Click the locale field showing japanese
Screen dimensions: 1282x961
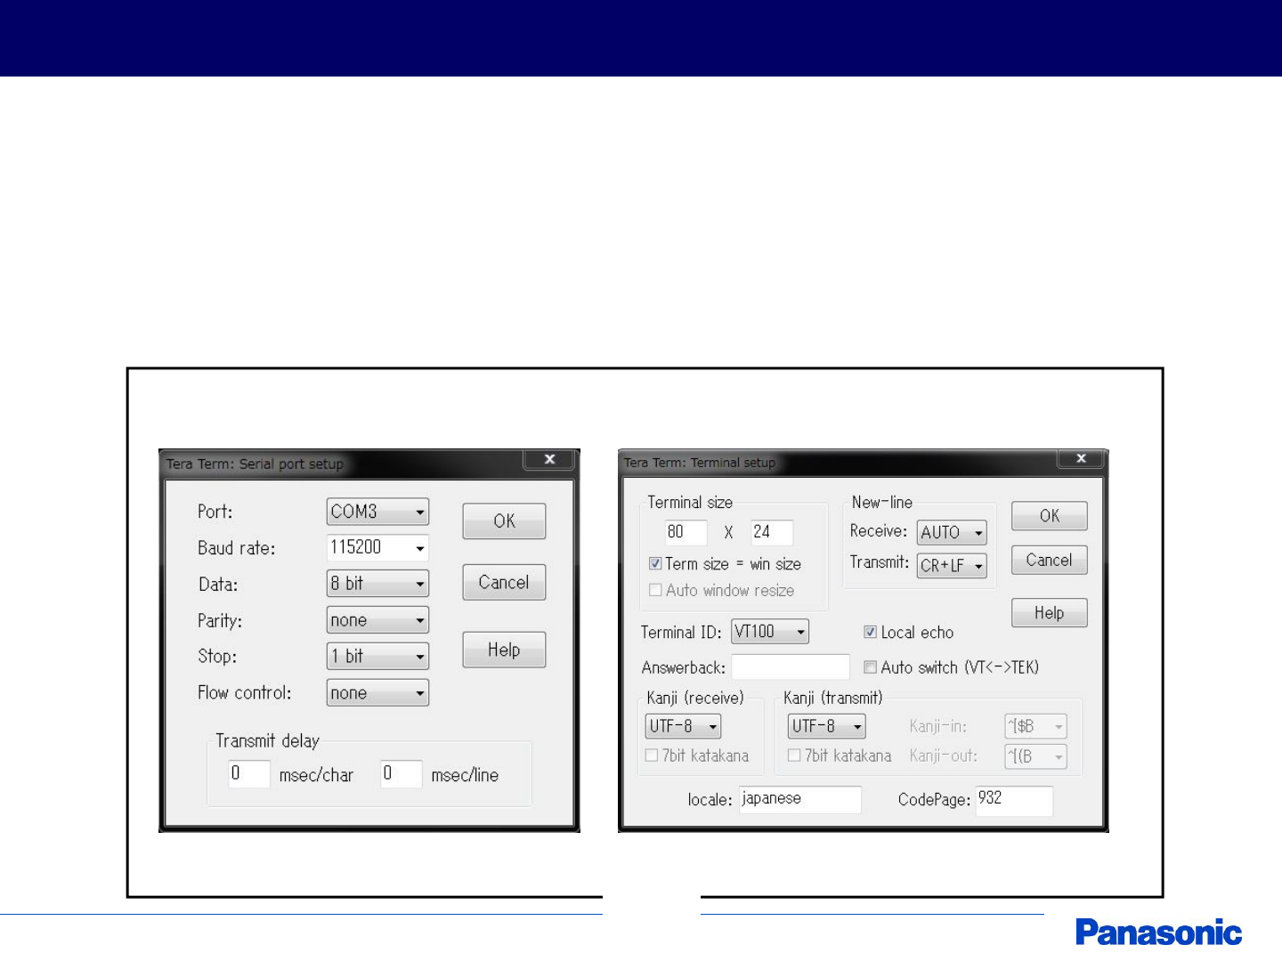click(x=800, y=799)
